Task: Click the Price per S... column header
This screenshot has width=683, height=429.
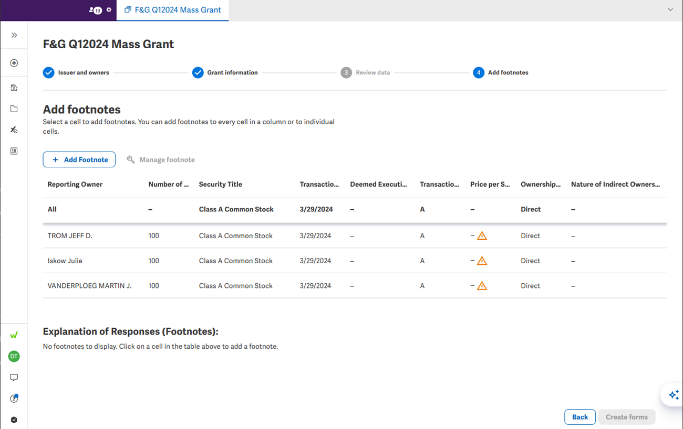Action: [490, 184]
